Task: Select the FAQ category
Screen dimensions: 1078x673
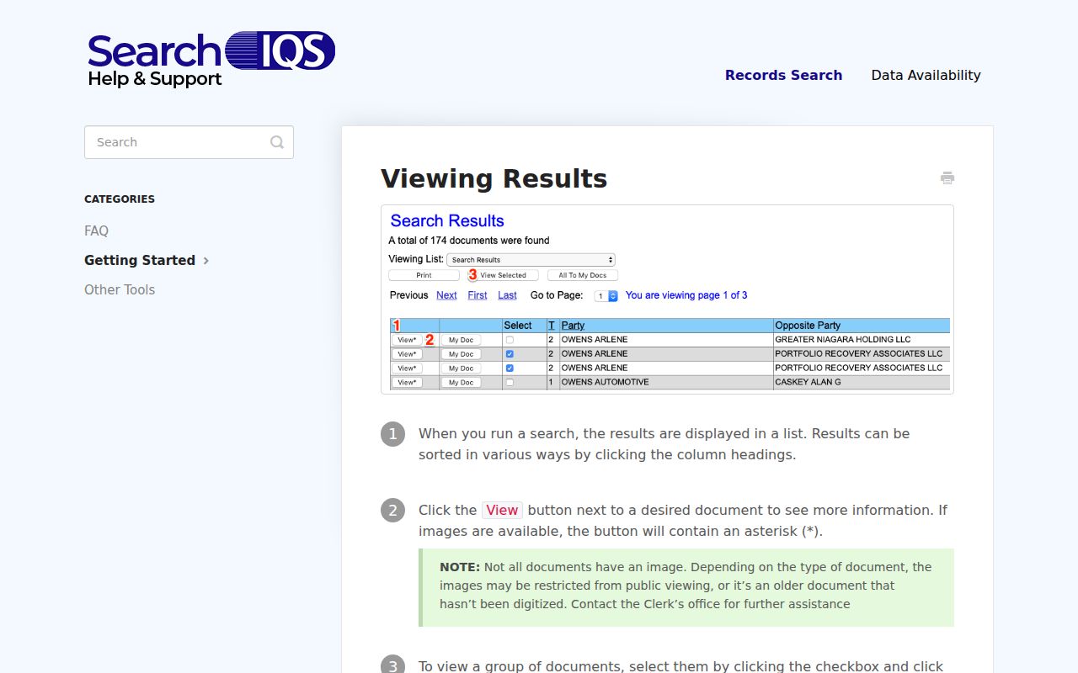Action: [x=96, y=231]
